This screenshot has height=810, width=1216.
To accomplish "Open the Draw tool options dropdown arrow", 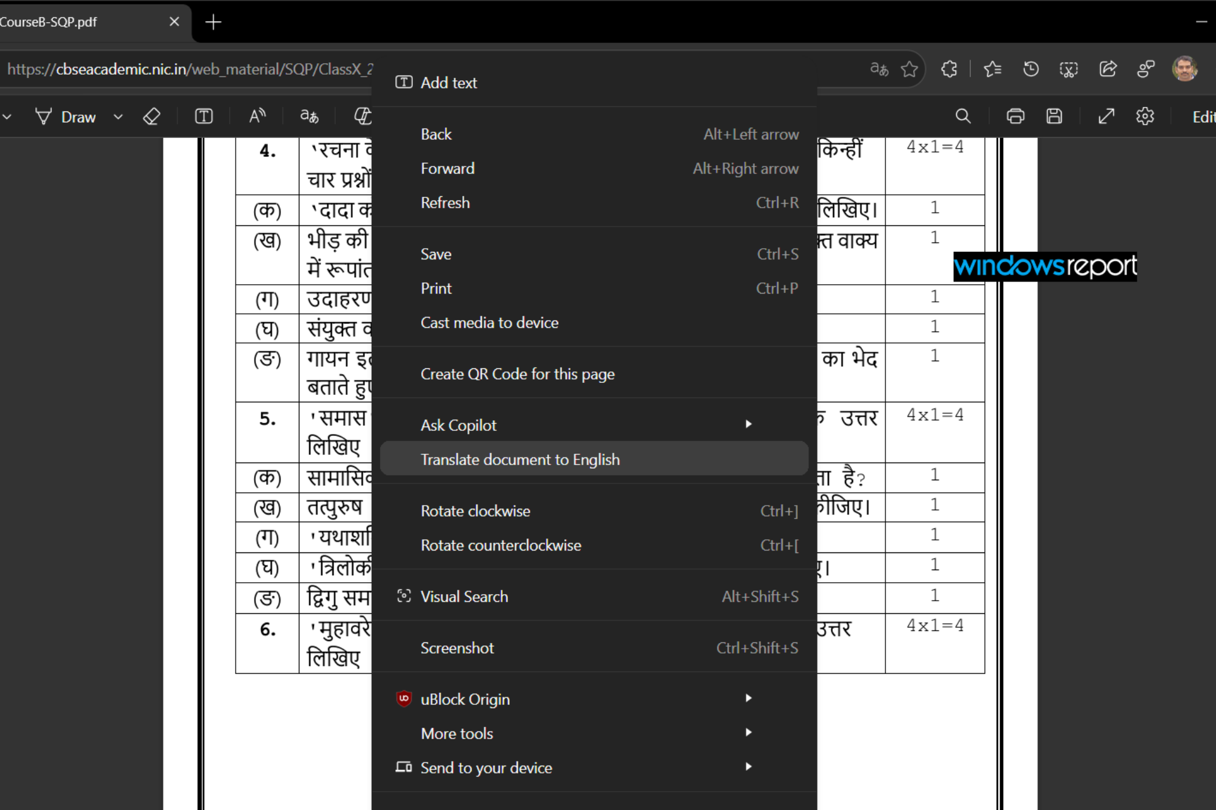I will [118, 117].
